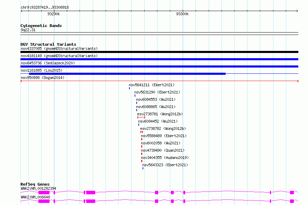Image resolution: width=308 pixels, height=205 pixels.
Task: Click nsv6002058 Wu2021 variant label
Action: (161, 143)
